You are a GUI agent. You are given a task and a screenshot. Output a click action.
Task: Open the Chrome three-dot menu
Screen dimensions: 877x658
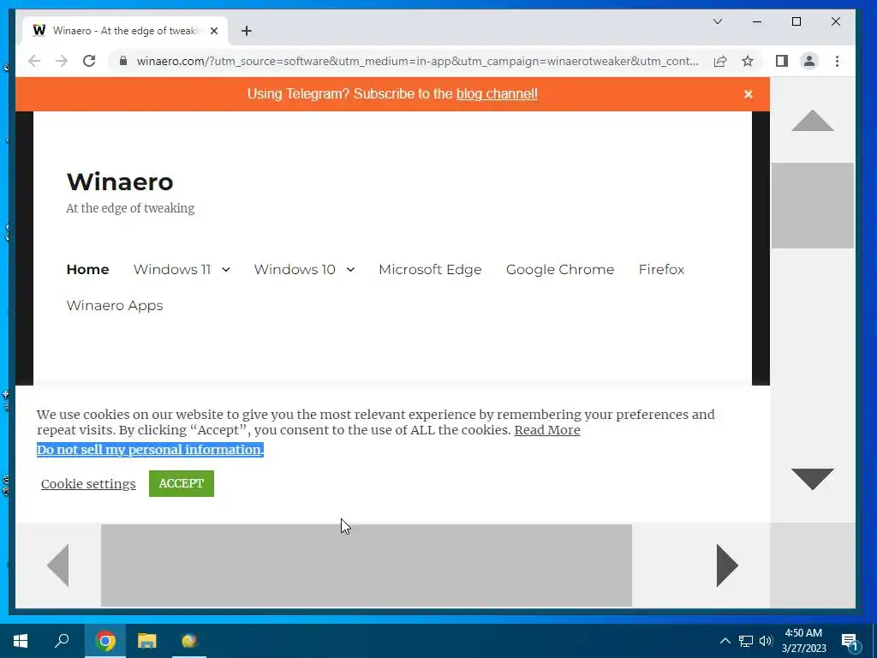[x=838, y=61]
